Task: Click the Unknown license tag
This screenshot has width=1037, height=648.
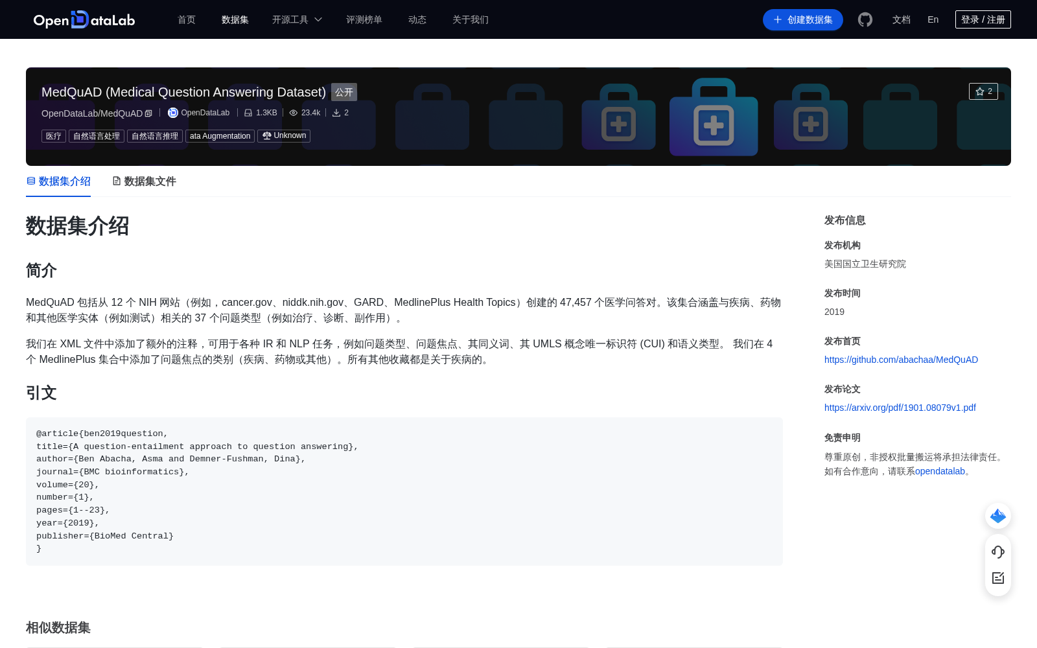Action: tap(284, 136)
